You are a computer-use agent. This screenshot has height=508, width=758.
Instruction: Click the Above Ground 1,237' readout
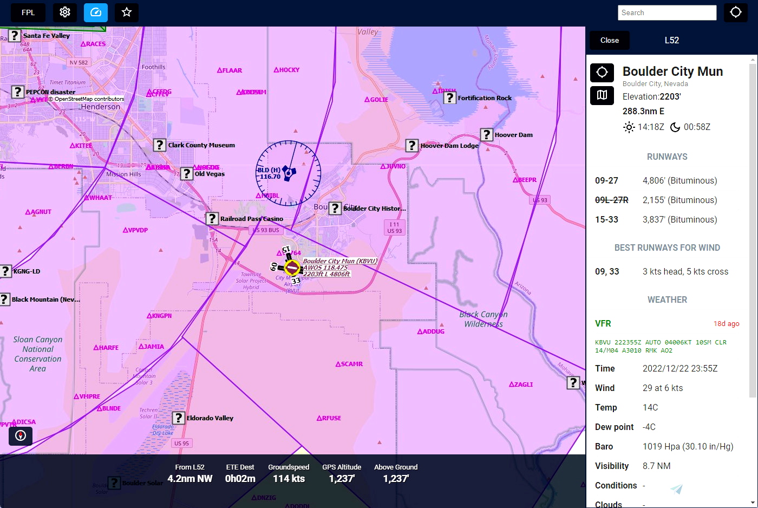pyautogui.click(x=396, y=473)
